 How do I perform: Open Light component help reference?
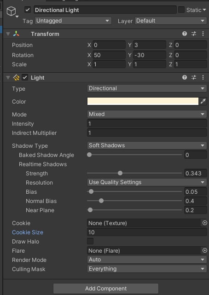tap(184, 77)
